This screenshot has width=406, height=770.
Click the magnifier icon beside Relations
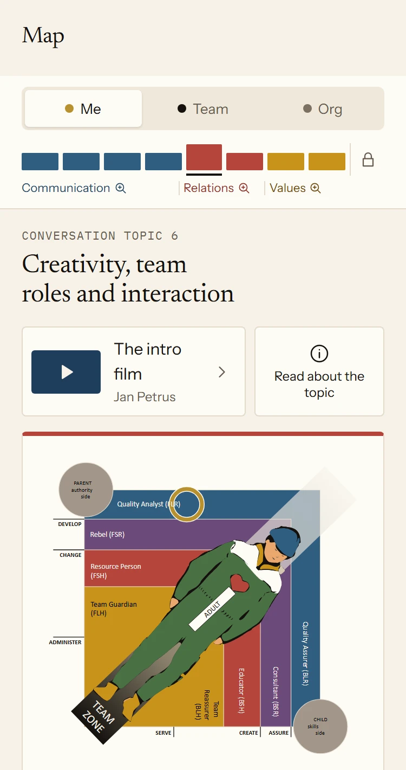pyautogui.click(x=244, y=188)
